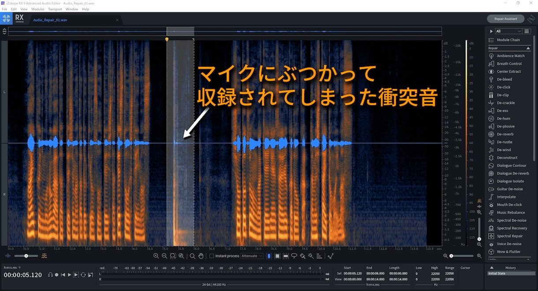
Task: Click the play selection button
Action: tap(76, 275)
